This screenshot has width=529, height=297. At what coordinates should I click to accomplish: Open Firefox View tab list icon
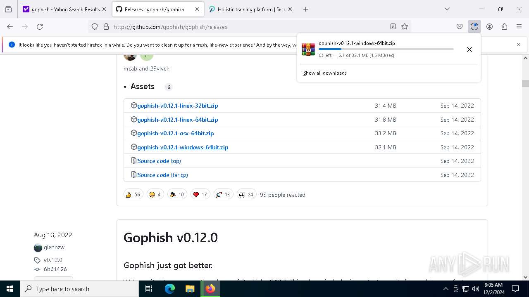click(8, 9)
